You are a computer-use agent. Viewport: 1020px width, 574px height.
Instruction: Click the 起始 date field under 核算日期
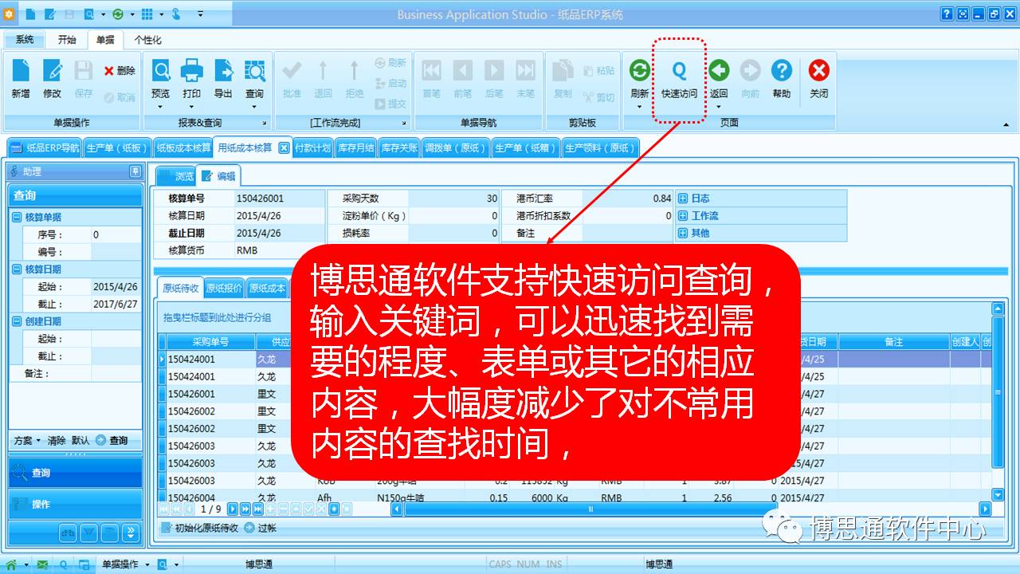(115, 287)
